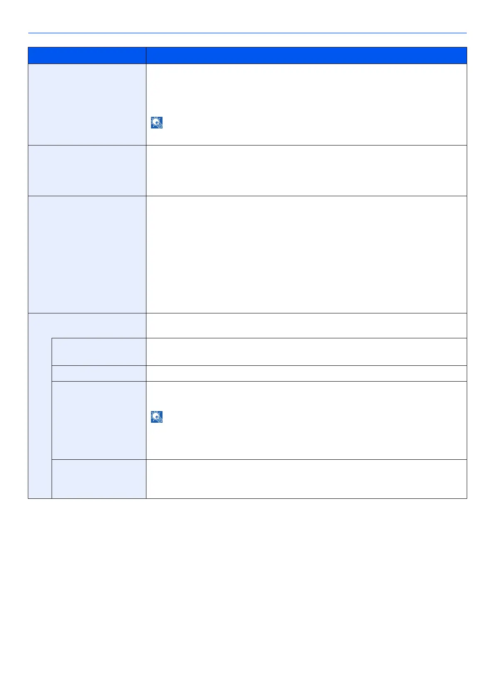Screen dimensions: 495x700
Task: Select the thinnest row's white description cell
Action: (306, 373)
